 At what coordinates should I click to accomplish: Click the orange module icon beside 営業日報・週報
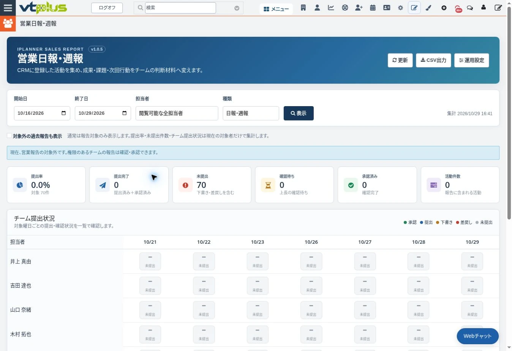pyautogui.click(x=8, y=24)
